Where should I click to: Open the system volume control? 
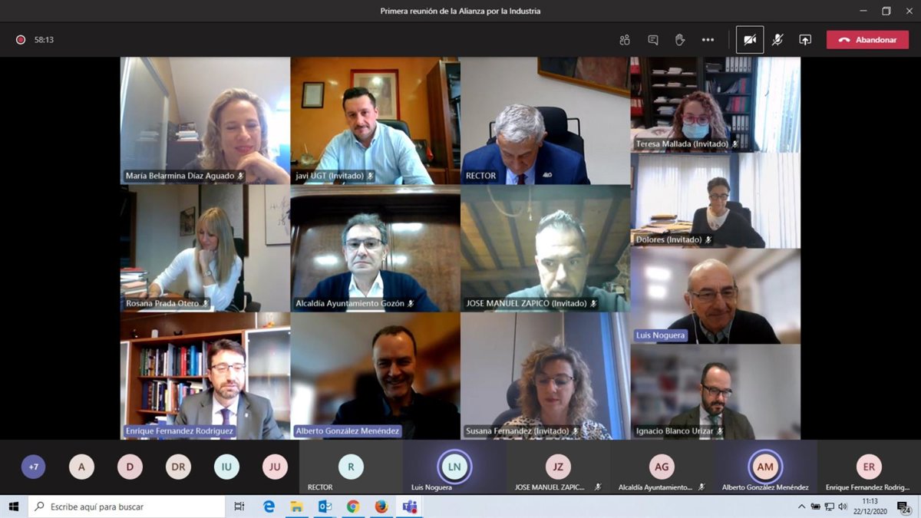pos(843,506)
